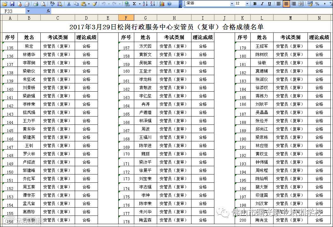The image size is (333, 227).
Task: Toggle Merge and Center
Action: pos(301,4)
